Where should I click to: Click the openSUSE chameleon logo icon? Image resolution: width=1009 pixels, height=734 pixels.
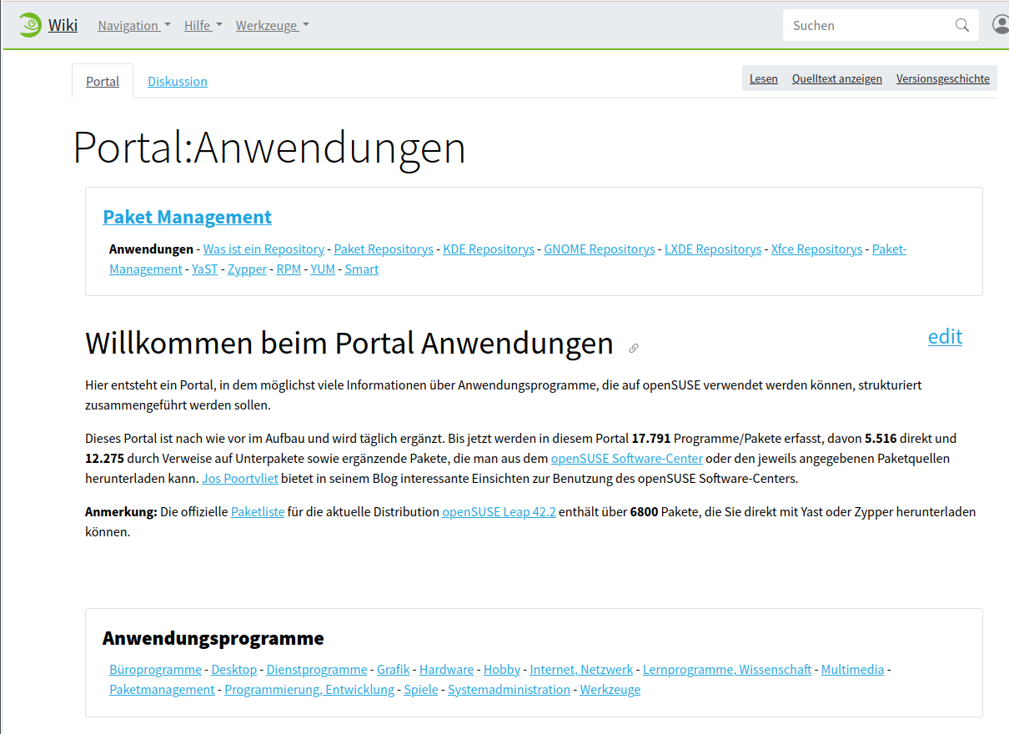29,24
